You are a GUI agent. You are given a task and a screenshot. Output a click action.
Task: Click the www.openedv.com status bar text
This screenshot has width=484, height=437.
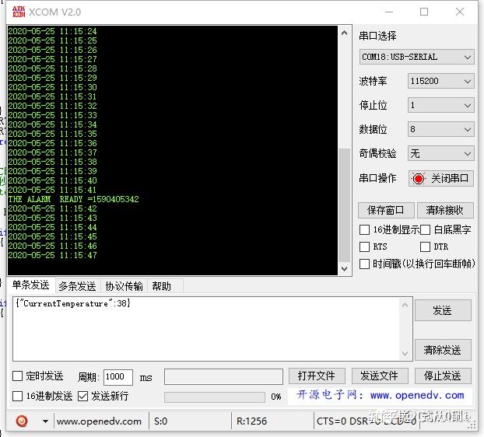click(x=99, y=421)
